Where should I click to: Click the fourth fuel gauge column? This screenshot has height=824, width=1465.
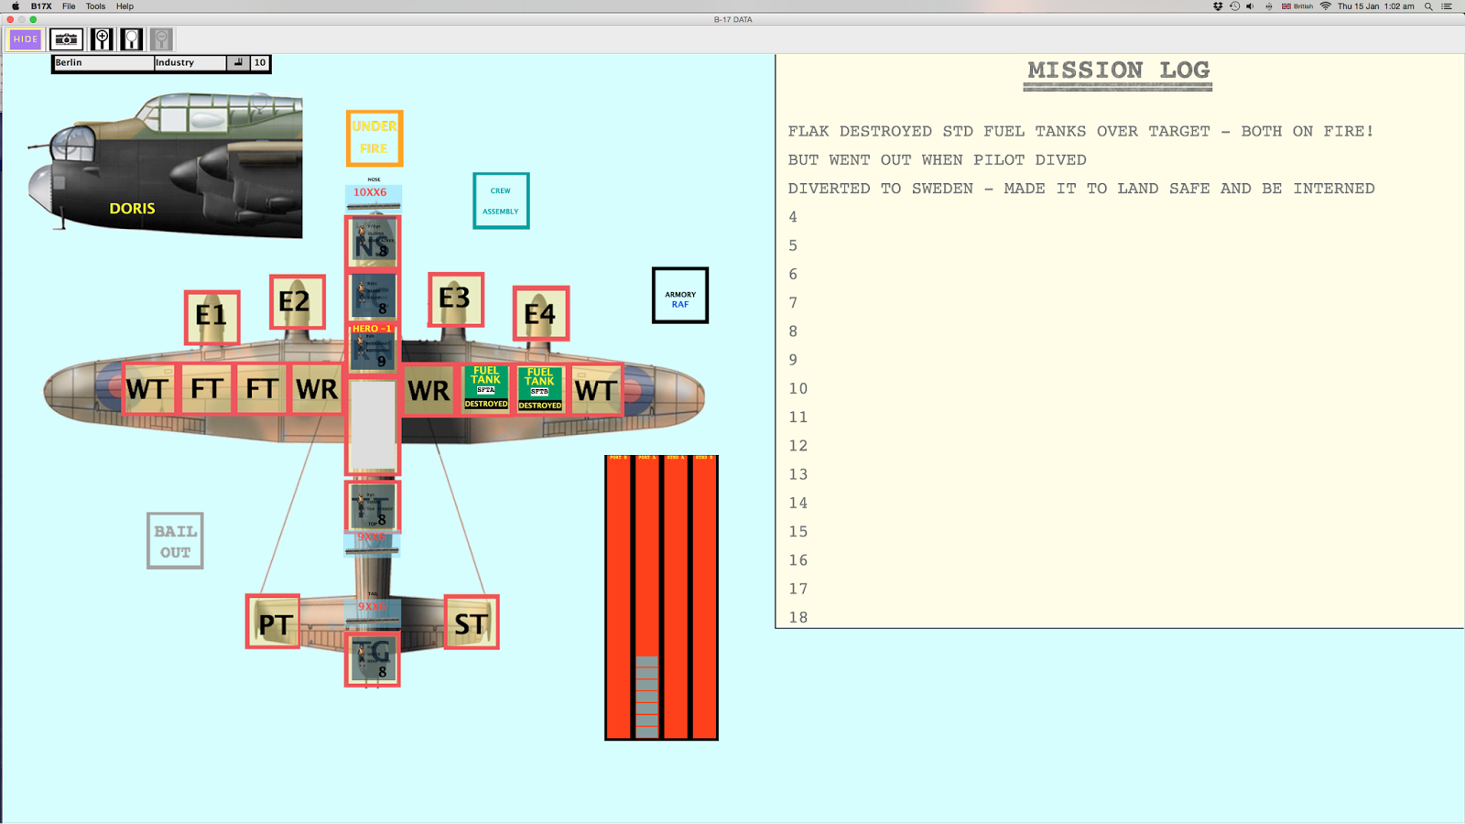pyautogui.click(x=704, y=597)
